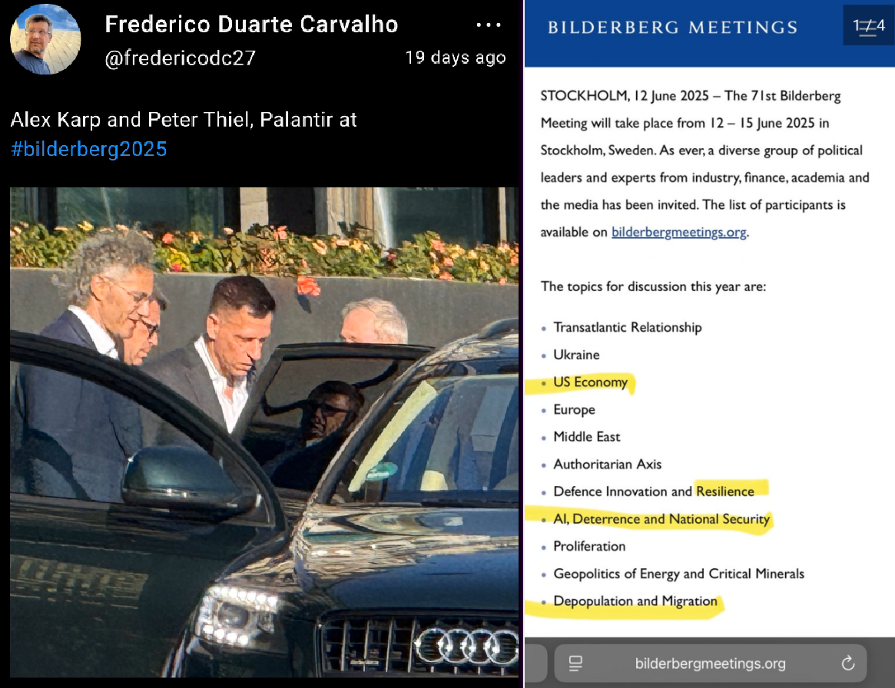The image size is (895, 688).
Task: Reload the page via the refresh icon
Action: point(847,663)
